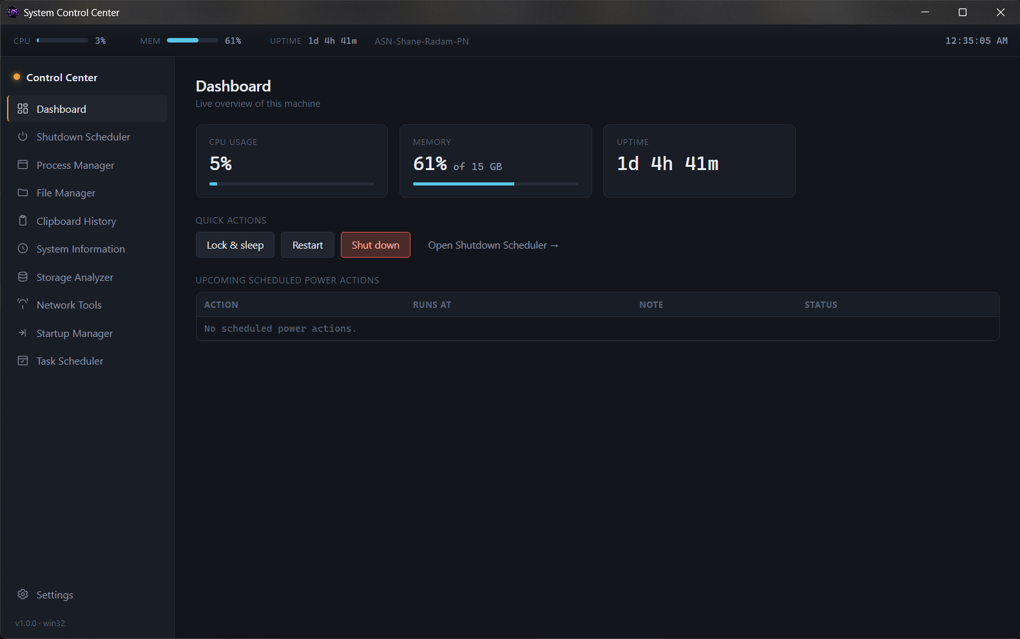
Task: Open Settings at sidebar bottom
Action: pos(87,595)
